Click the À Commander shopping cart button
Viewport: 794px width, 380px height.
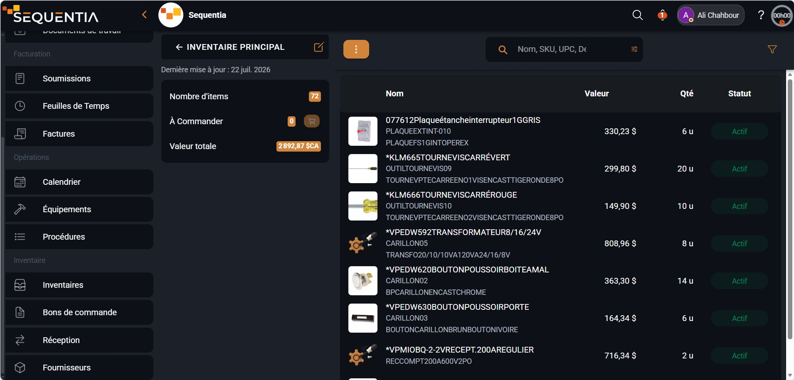coord(312,121)
